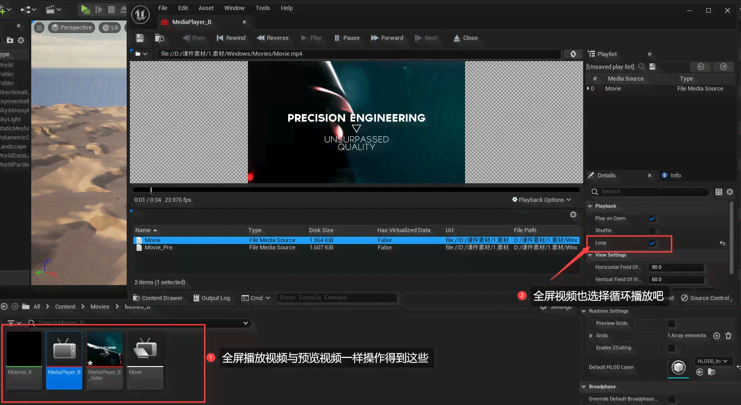Reset Loop to default value
741x405 pixels.
pos(722,243)
